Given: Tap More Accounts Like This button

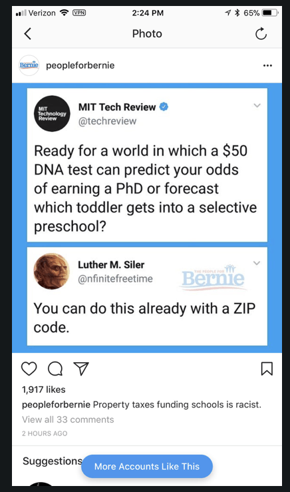Looking at the screenshot, I should (x=147, y=466).
